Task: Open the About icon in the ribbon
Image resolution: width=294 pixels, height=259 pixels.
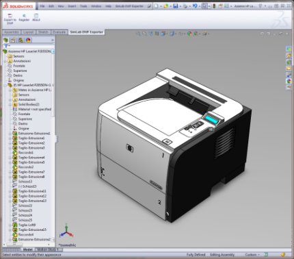Action: (36, 16)
